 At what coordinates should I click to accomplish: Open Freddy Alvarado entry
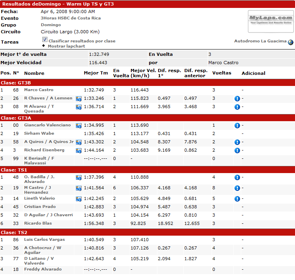[43, 269]
